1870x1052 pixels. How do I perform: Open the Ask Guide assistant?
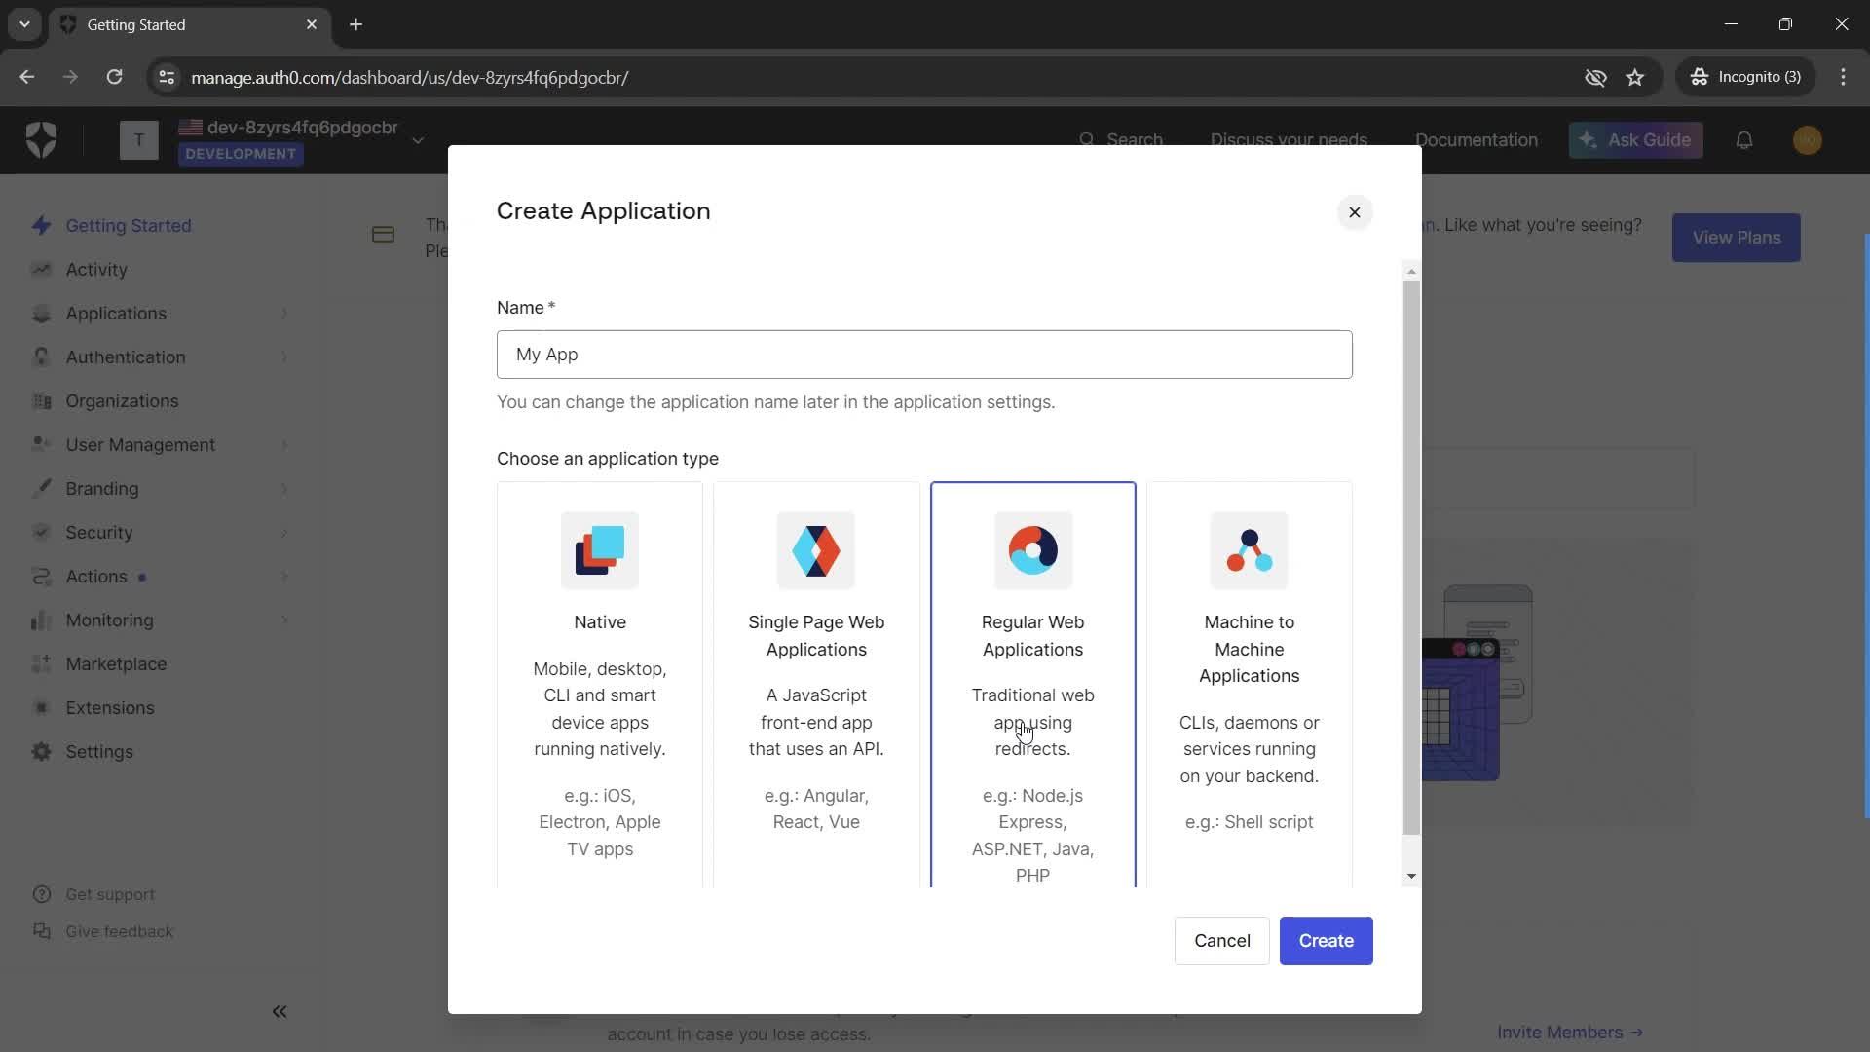click(x=1635, y=140)
